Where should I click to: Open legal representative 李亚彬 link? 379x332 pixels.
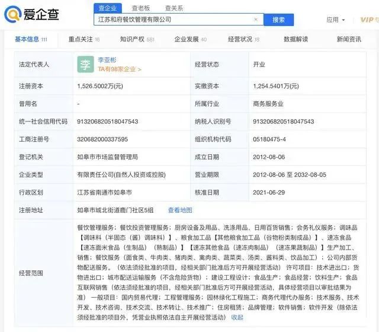coord(107,60)
